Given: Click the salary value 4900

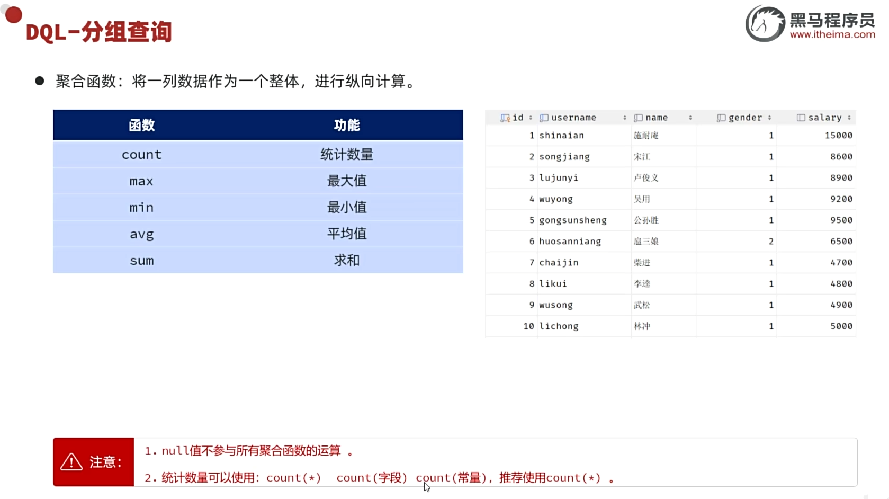Looking at the screenshot, I should coord(841,305).
